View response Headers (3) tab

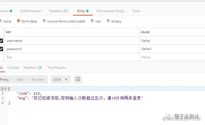[33, 68]
